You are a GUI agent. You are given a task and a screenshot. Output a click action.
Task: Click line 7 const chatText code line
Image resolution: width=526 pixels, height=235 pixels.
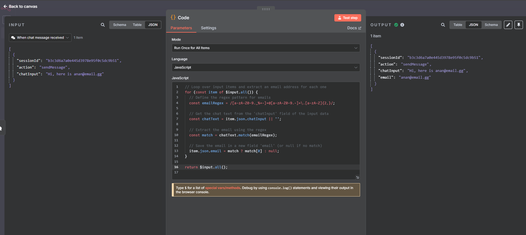click(235, 119)
